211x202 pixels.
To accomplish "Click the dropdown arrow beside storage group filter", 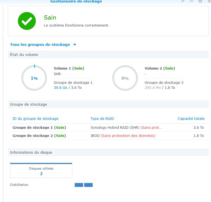I will (75, 45).
